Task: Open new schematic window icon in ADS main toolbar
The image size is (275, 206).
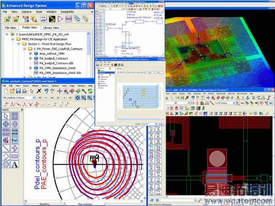Action: (x=44, y=19)
